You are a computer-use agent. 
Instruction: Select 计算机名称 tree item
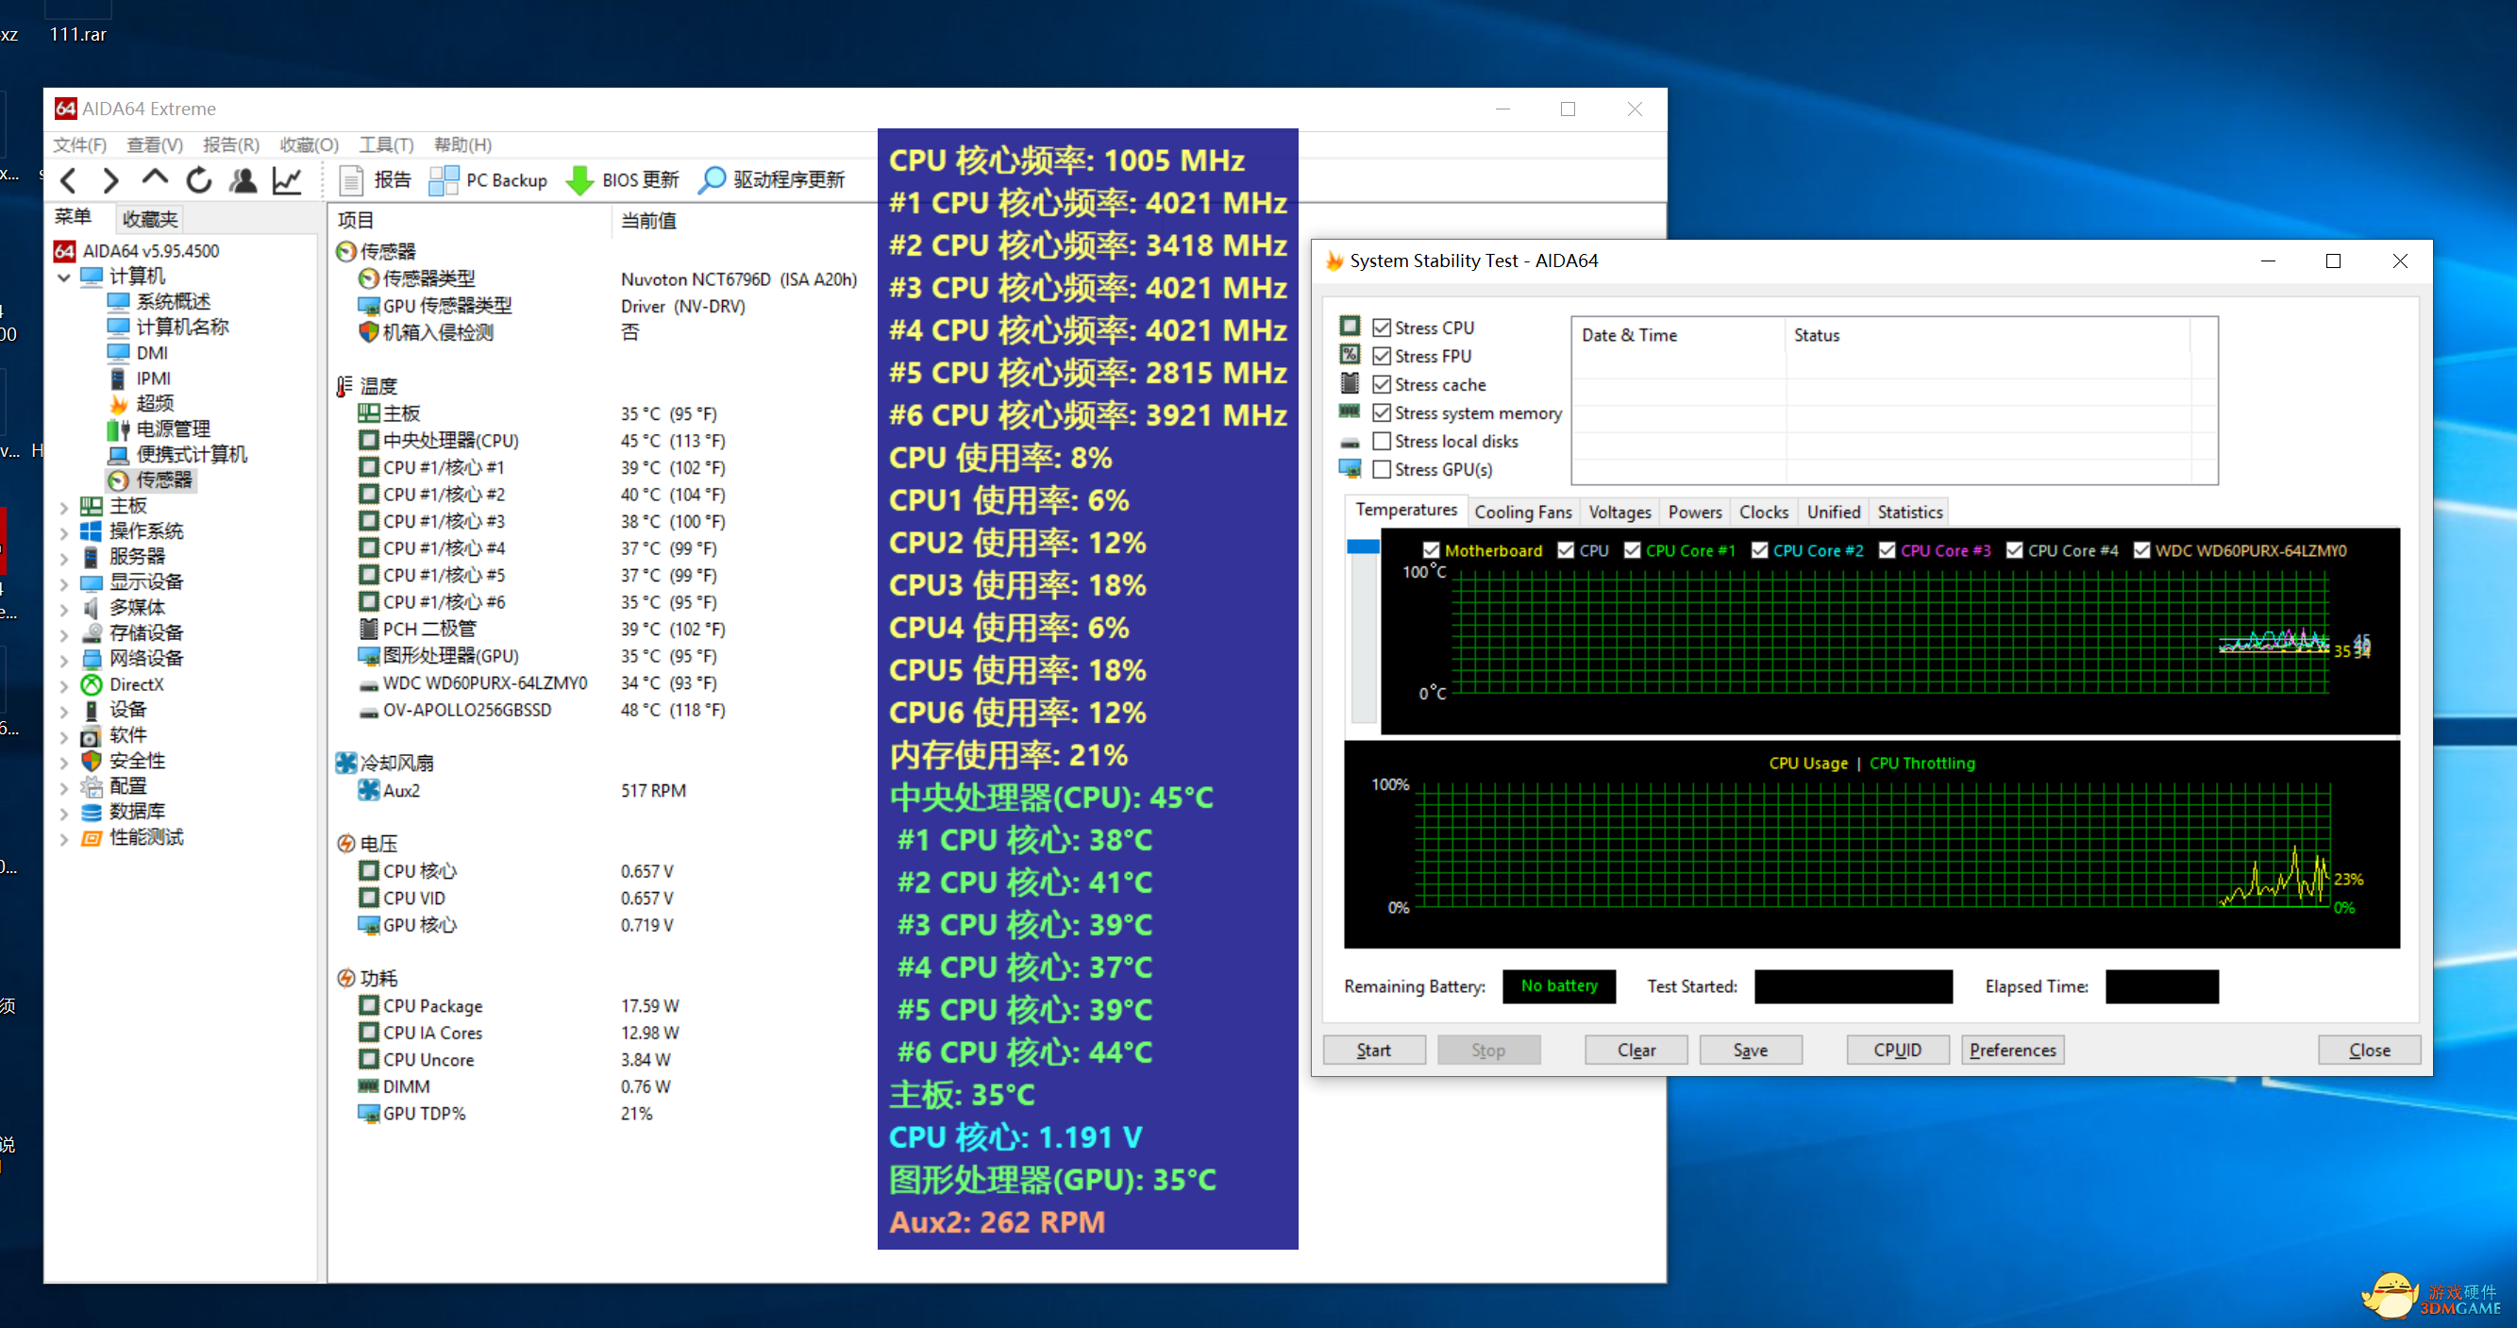[x=183, y=327]
